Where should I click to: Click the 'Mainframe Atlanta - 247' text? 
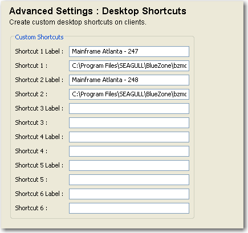pyautogui.click(x=105, y=51)
